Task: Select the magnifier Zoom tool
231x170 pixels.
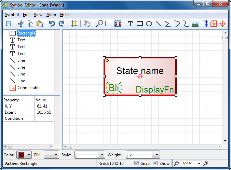Action: pos(99,24)
